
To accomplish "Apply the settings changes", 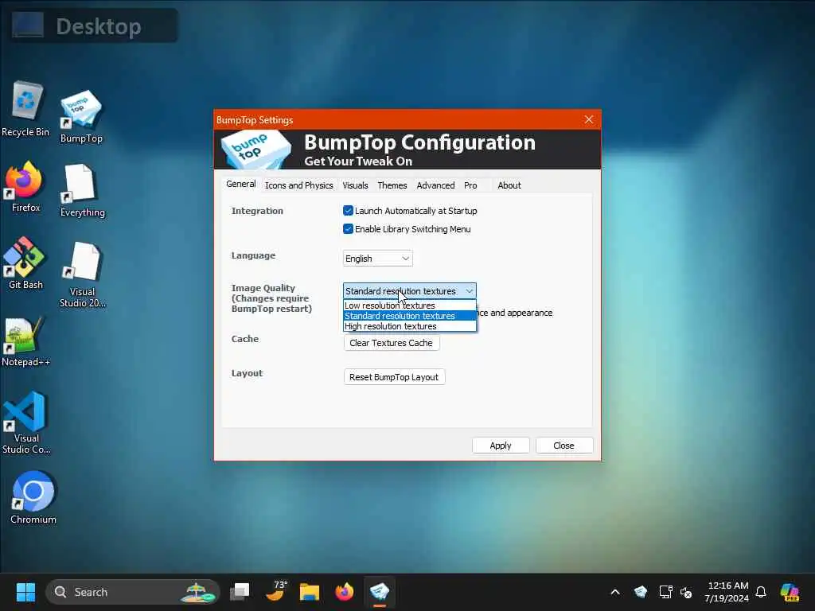I will (x=501, y=446).
